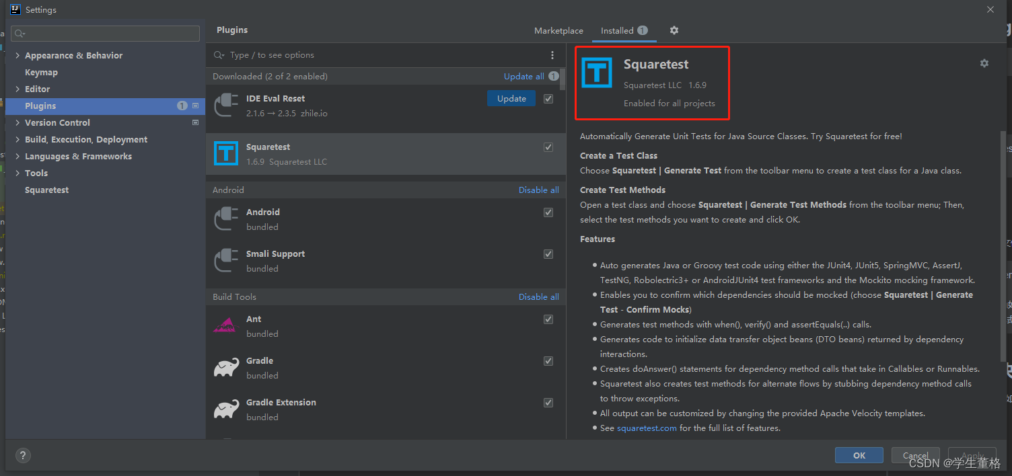Click the plugins gear settings icon
This screenshot has height=476, width=1012.
pos(674,30)
